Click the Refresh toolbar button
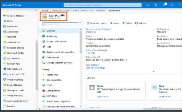The height and width of the screenshot is (112, 182). click(140, 23)
